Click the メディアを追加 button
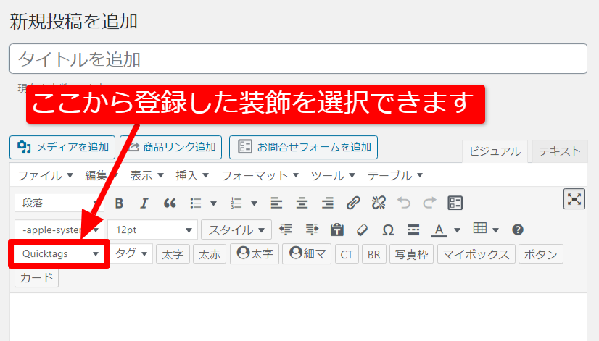Screen dimensions: 599x341 pos(62,147)
